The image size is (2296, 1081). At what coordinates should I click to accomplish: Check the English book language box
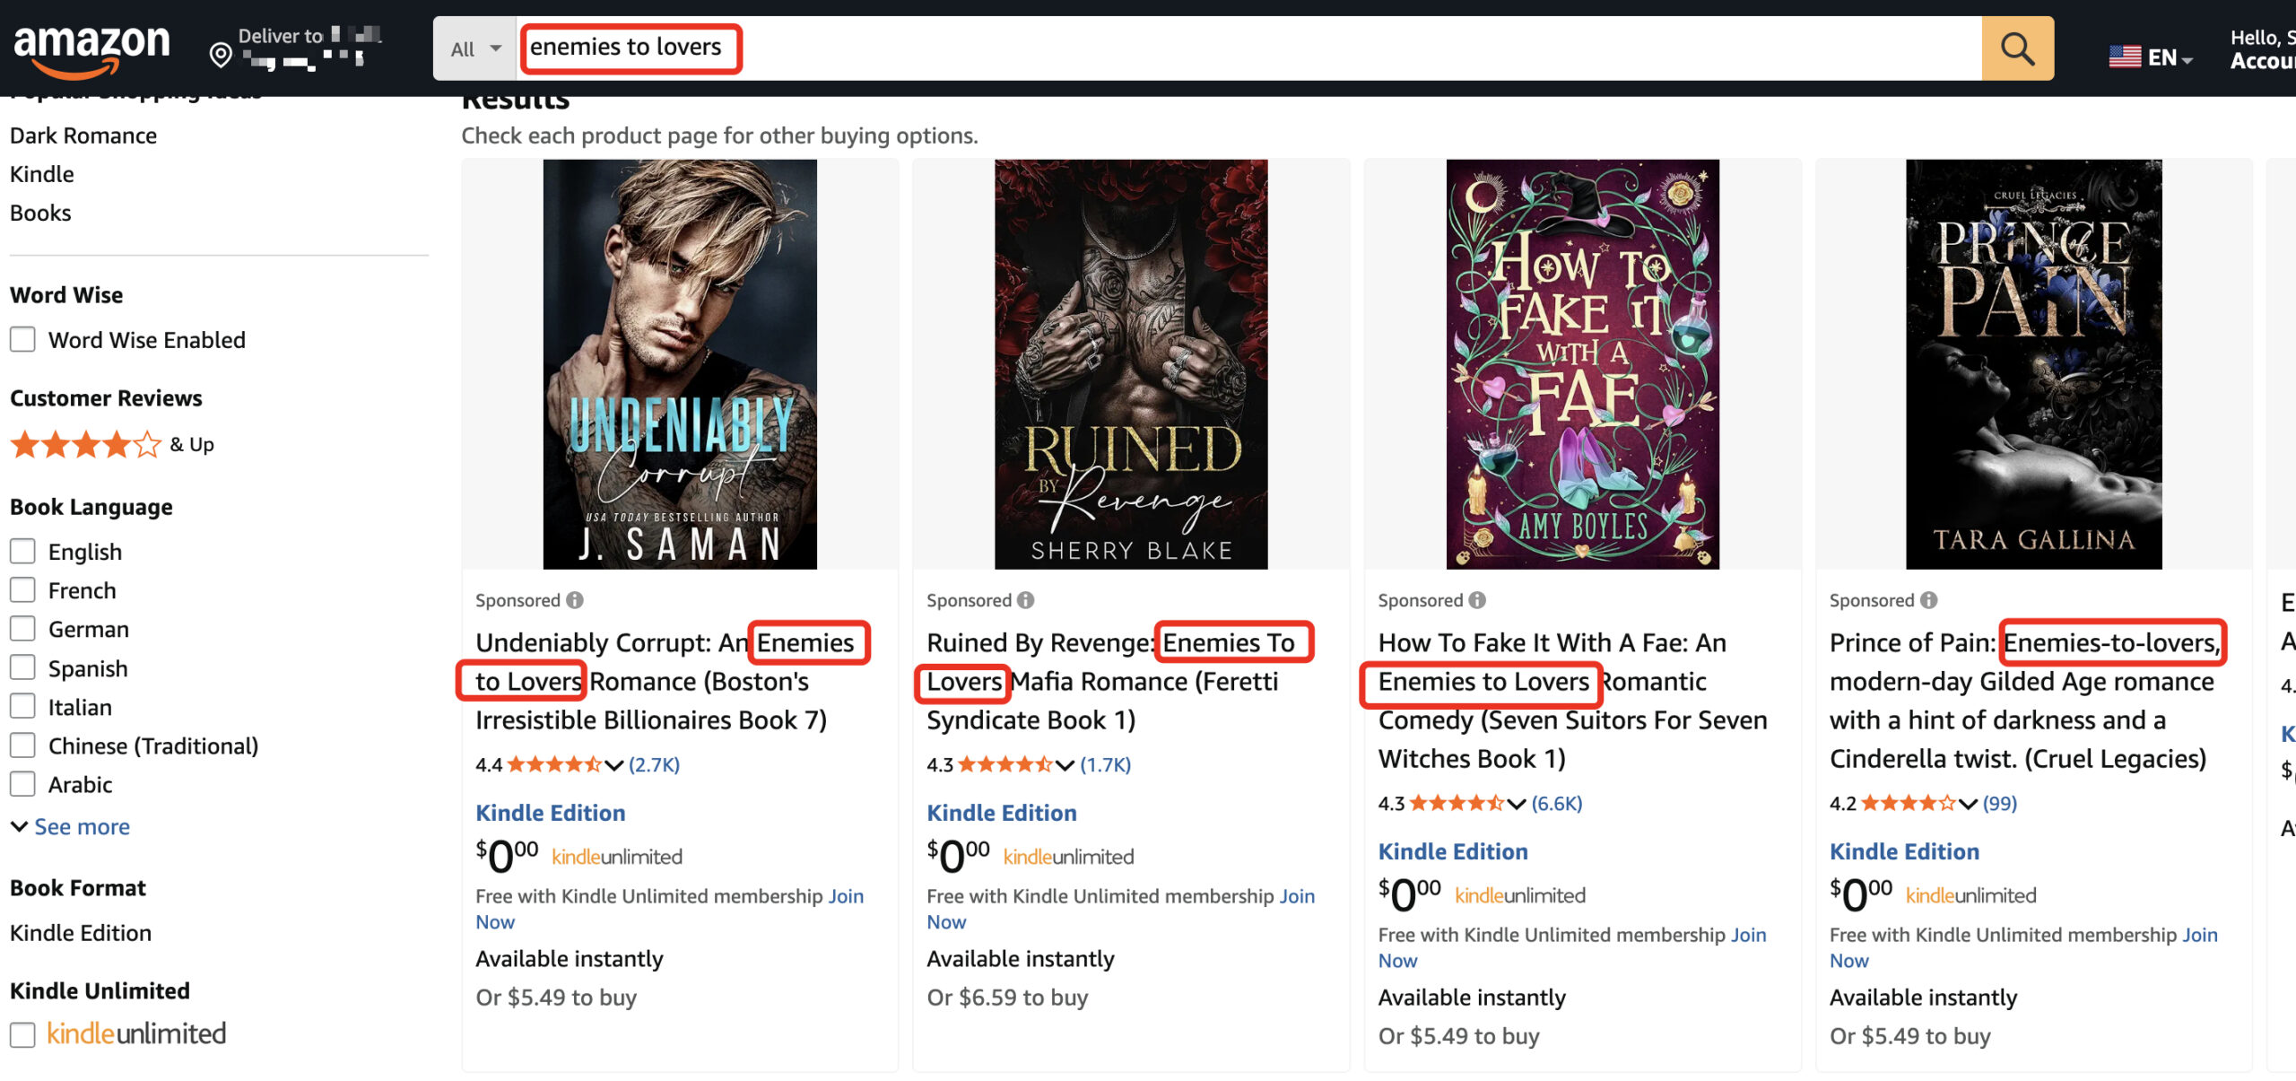point(22,552)
